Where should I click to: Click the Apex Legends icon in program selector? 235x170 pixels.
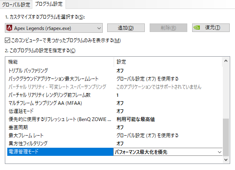[9, 28]
